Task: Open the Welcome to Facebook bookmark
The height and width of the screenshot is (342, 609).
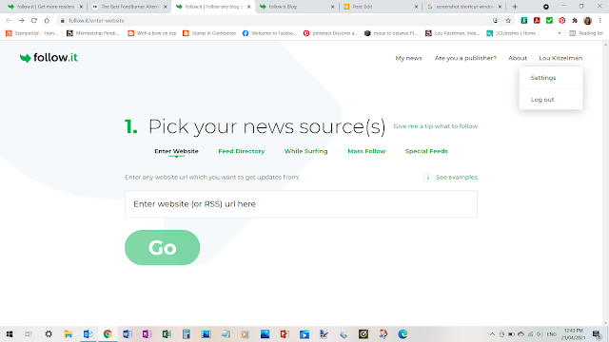Action: tap(269, 33)
